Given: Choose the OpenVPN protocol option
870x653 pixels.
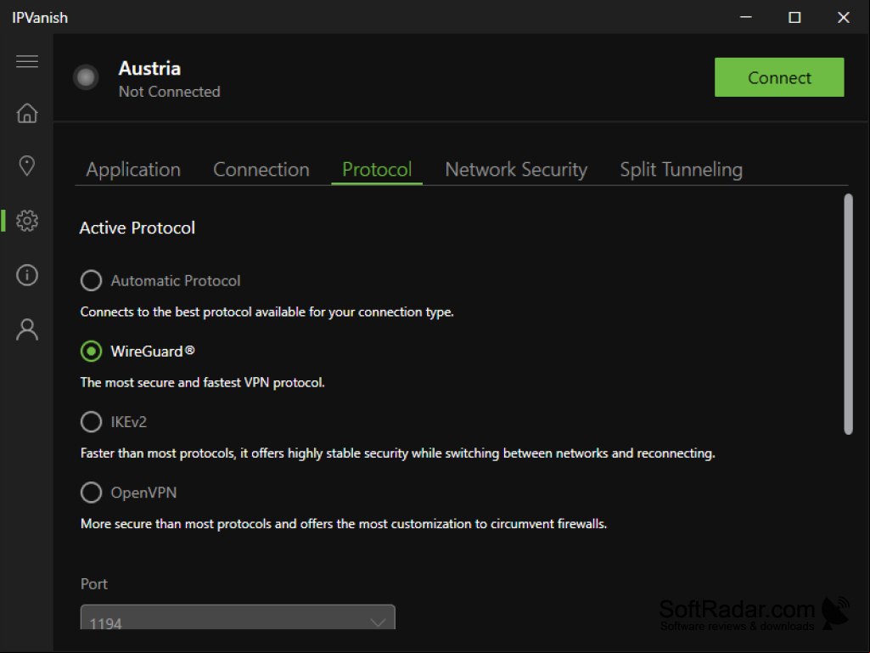Looking at the screenshot, I should [91, 493].
